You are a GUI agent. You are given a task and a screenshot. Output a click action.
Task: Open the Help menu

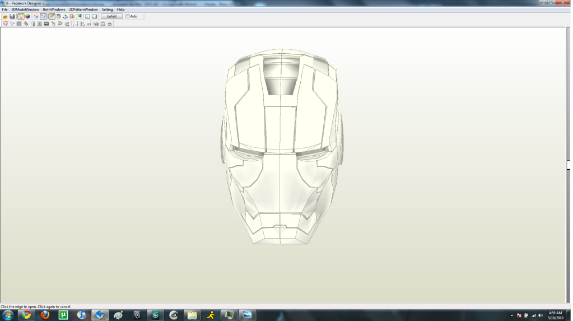click(120, 10)
